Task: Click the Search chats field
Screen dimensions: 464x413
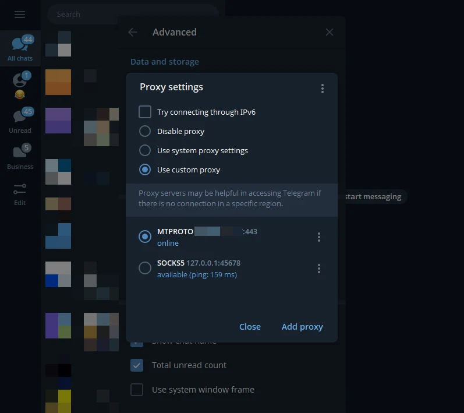Action: [133, 14]
